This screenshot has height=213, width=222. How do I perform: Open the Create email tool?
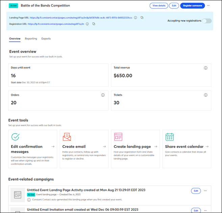(84, 149)
